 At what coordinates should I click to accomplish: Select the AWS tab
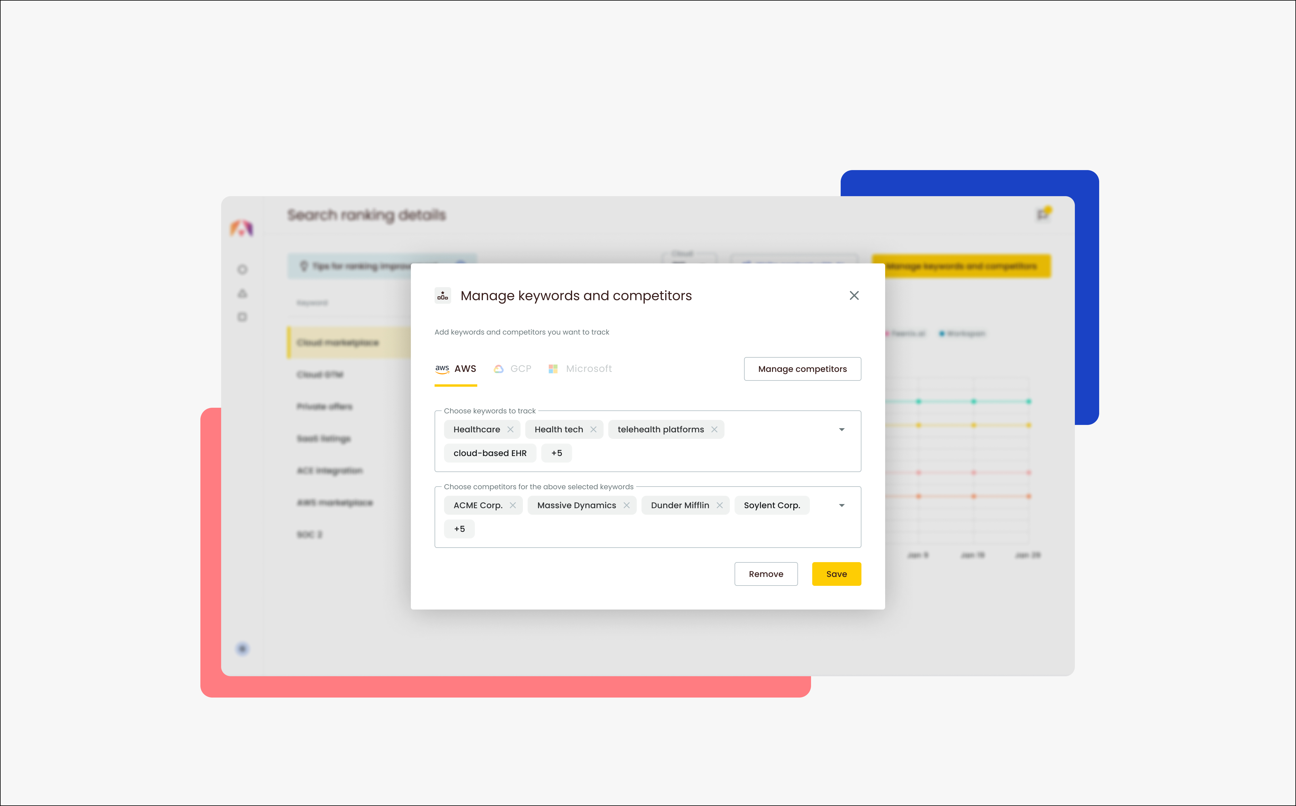(x=456, y=369)
